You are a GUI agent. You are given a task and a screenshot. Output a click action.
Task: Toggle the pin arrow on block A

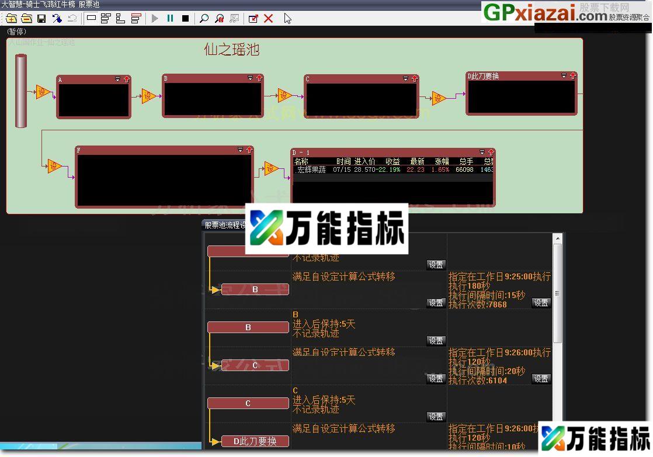127,79
